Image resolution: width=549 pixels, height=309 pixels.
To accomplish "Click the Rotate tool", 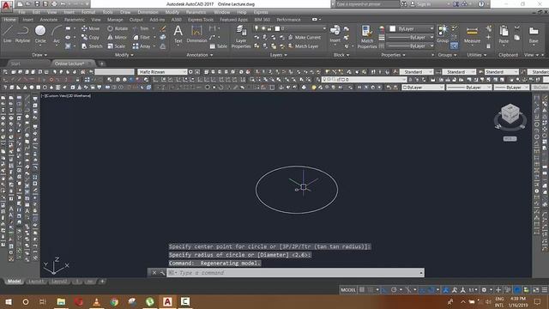I will pos(118,28).
